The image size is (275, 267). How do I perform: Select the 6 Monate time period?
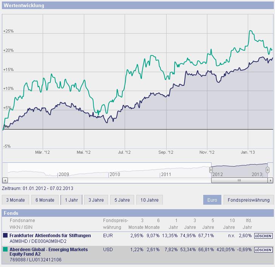[x=42, y=200]
